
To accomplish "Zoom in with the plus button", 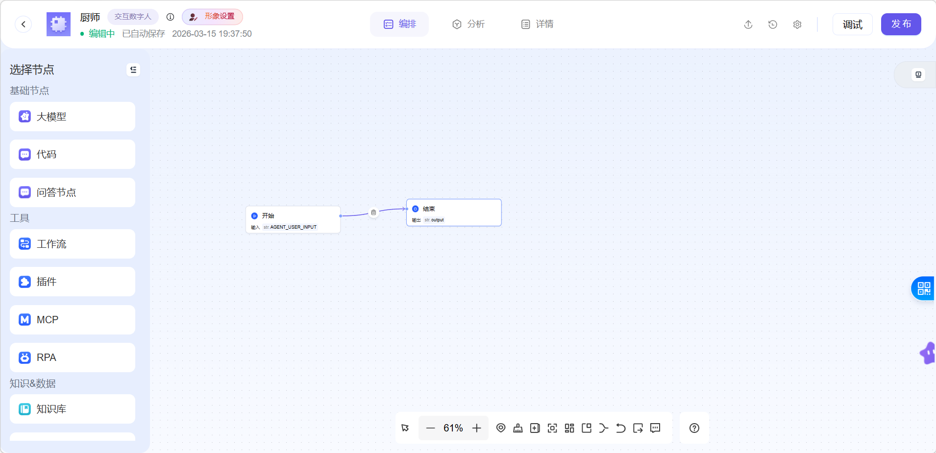I will pyautogui.click(x=476, y=428).
